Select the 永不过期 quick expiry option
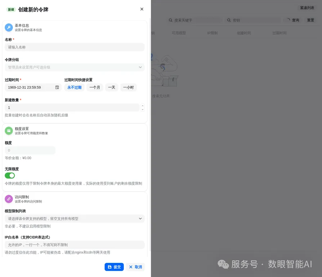Viewport: 322px width, 277px height. click(x=74, y=87)
